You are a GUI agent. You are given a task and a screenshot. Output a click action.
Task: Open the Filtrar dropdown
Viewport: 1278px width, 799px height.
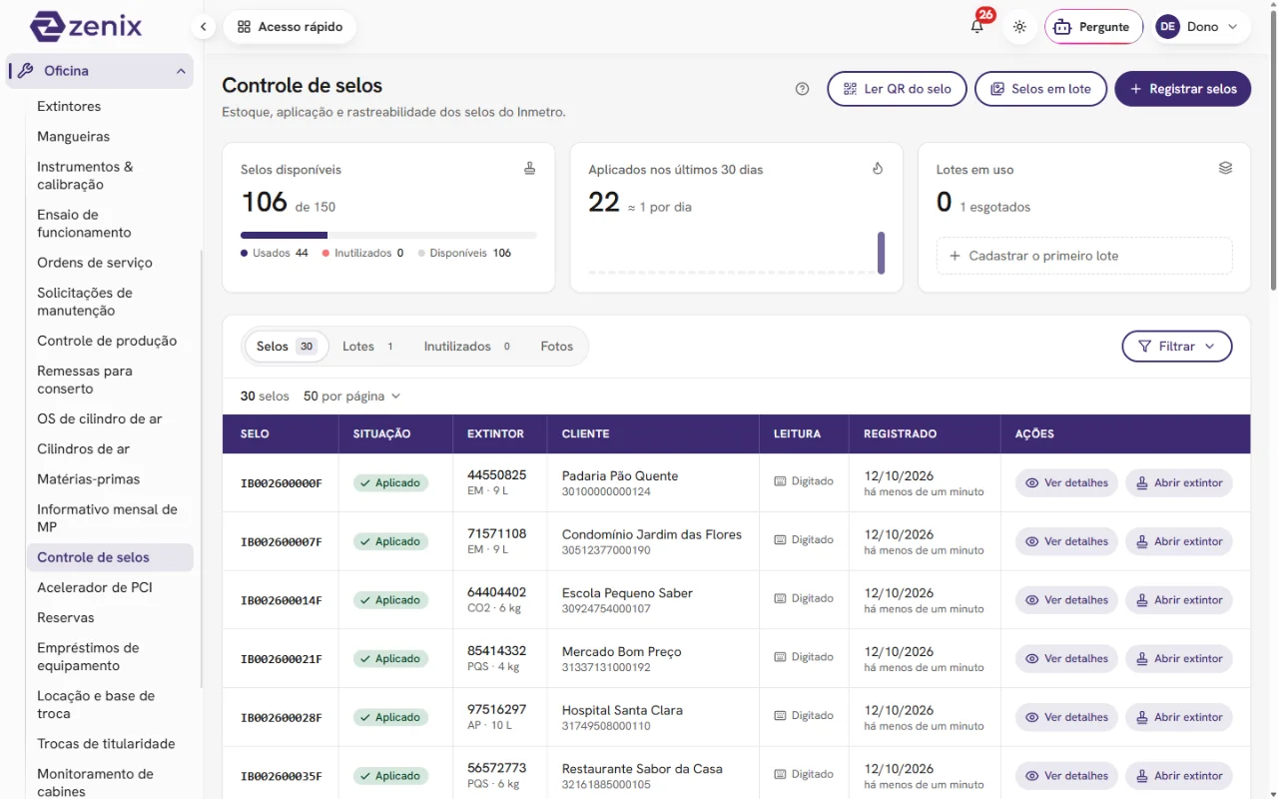(1177, 347)
